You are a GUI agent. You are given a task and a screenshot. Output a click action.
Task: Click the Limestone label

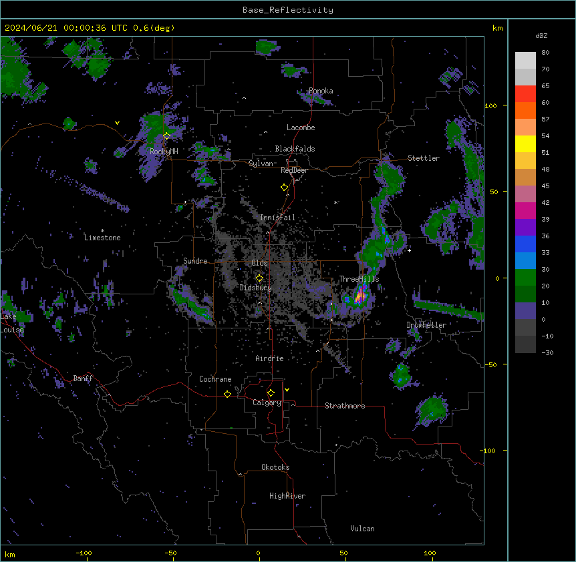[x=102, y=238]
